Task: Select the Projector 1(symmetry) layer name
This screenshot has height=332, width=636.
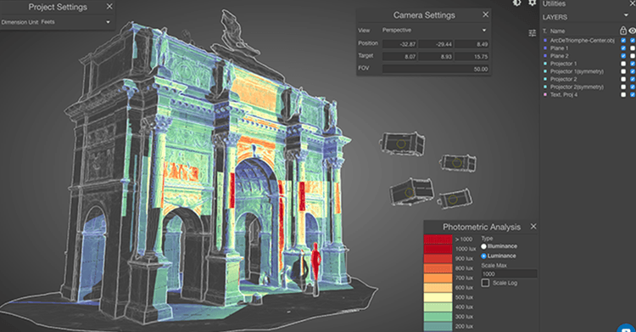Action: pos(577,71)
